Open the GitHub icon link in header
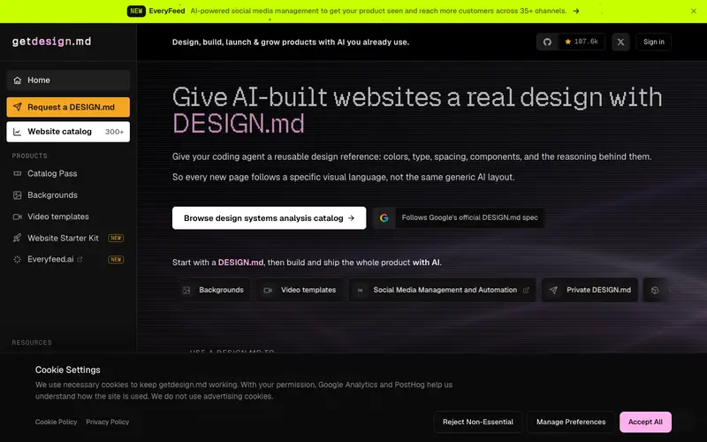The height and width of the screenshot is (442, 707). coord(547,42)
